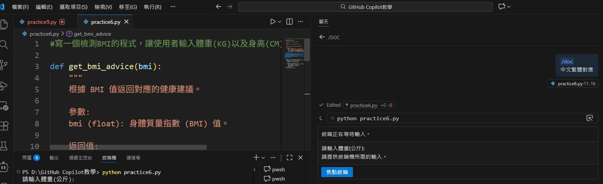Open the 檔案(F) menu

20,7
